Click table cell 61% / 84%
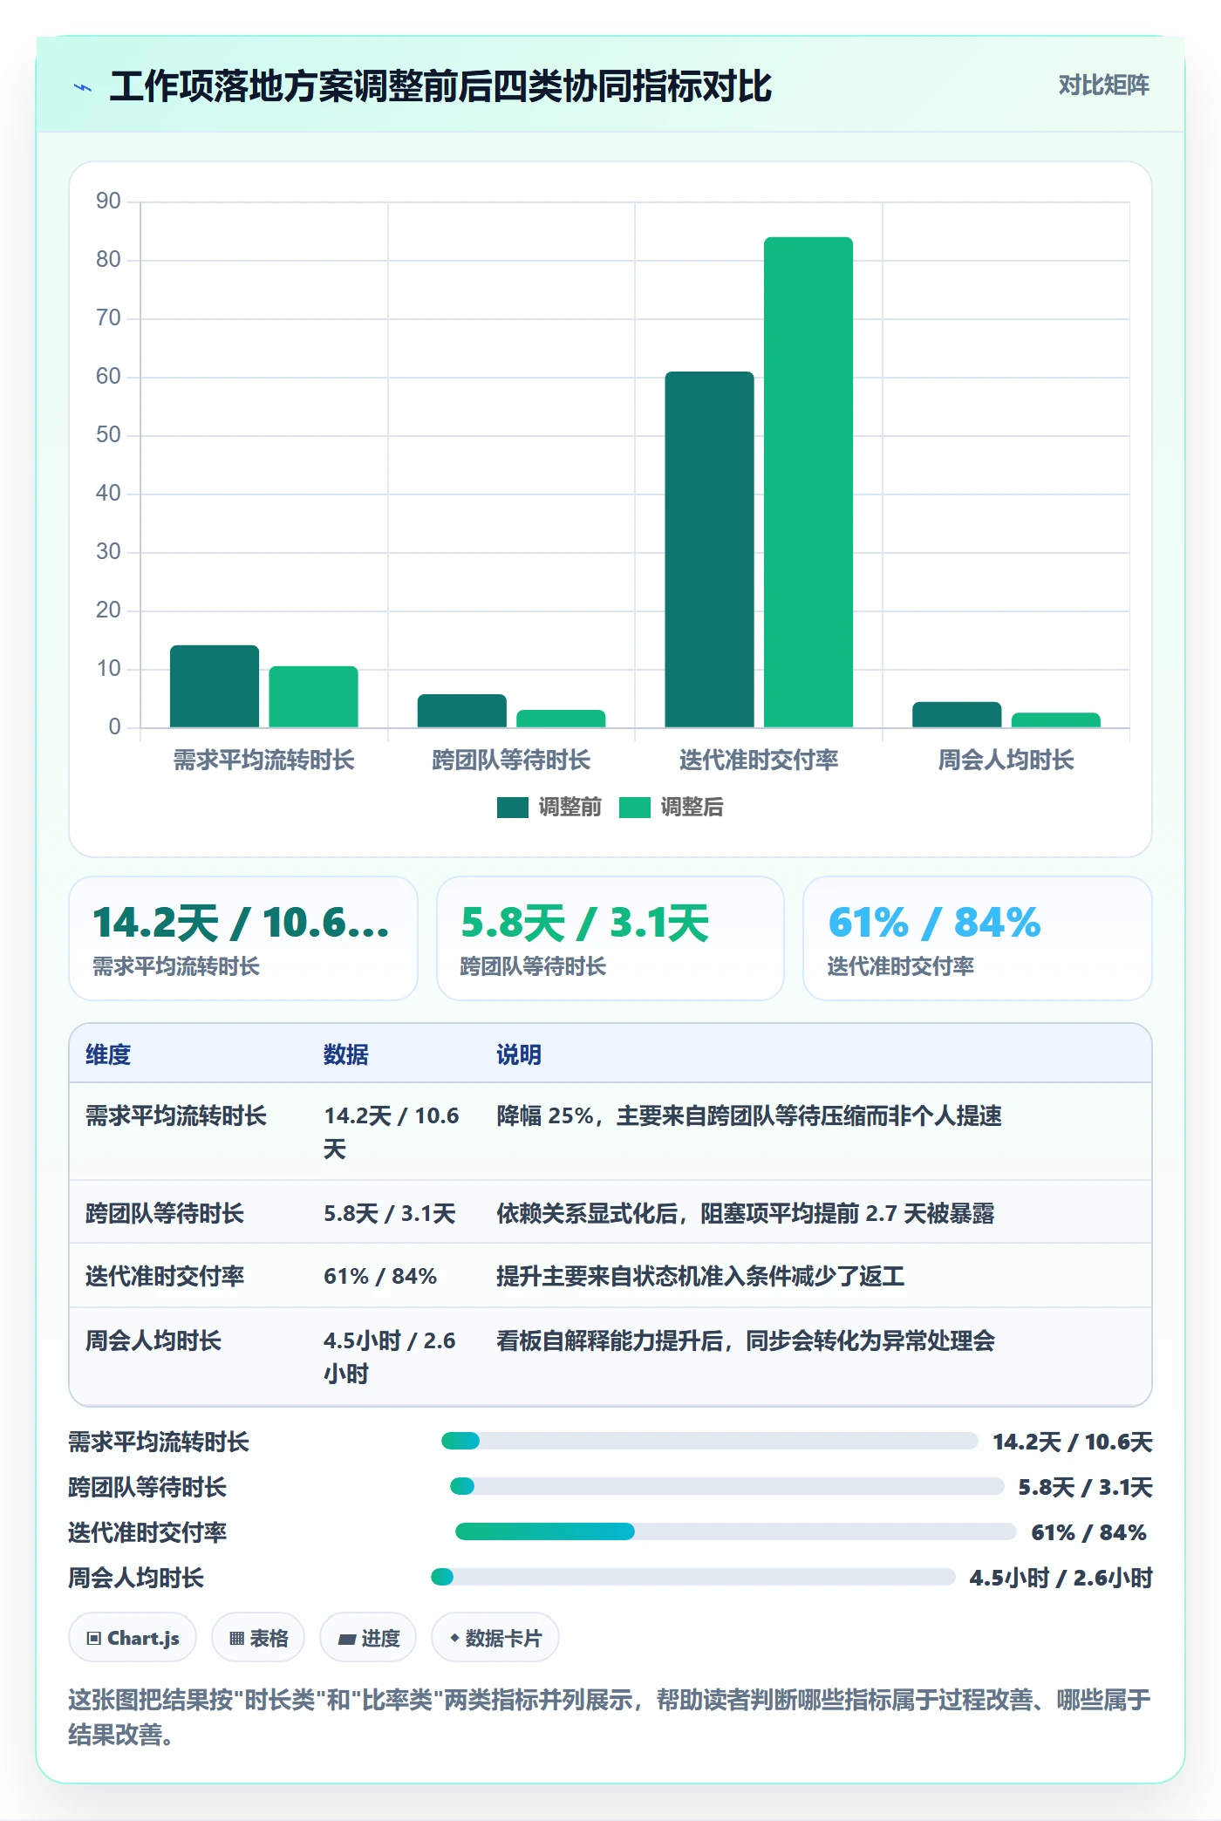This screenshot has height=1821, width=1221. (380, 1276)
